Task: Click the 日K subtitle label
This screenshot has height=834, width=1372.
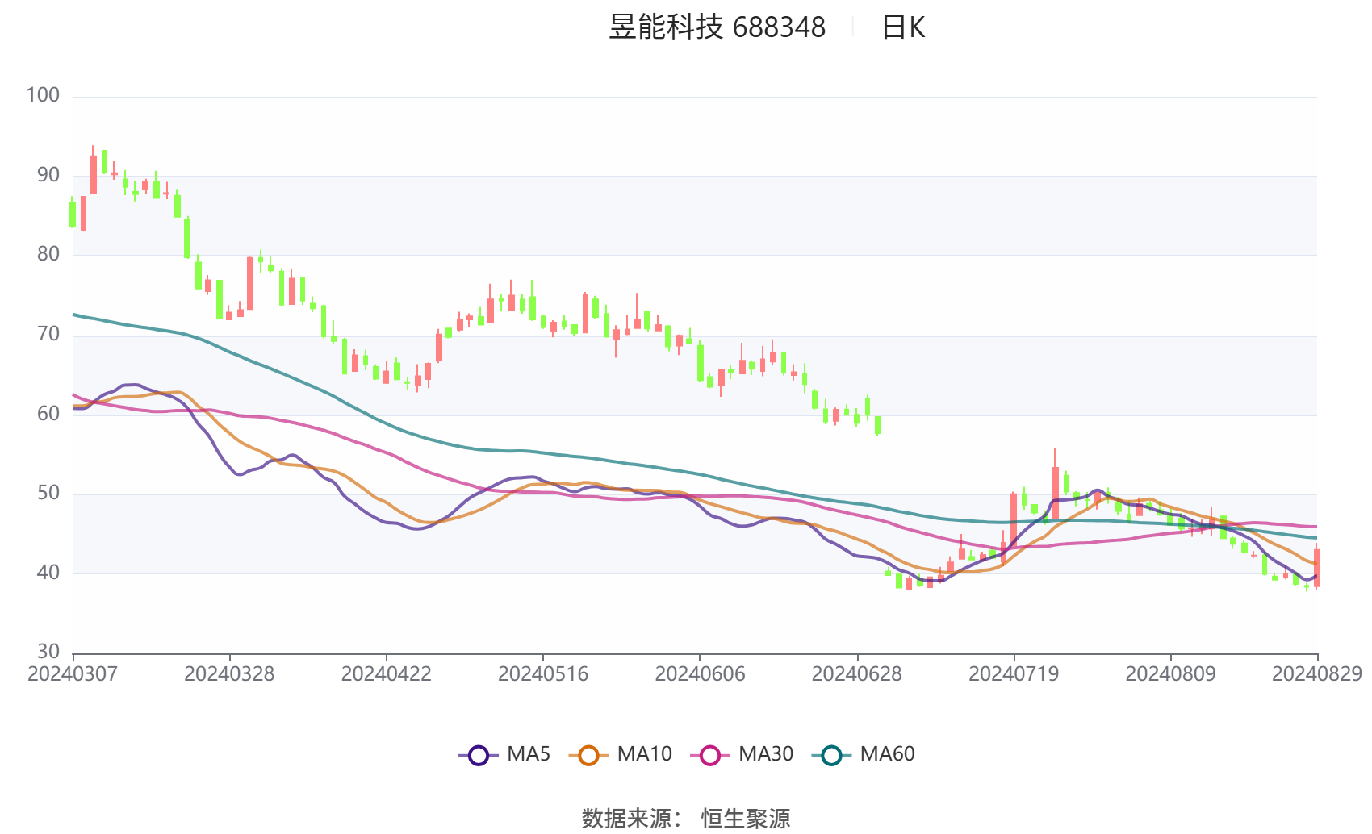Action: point(903,27)
